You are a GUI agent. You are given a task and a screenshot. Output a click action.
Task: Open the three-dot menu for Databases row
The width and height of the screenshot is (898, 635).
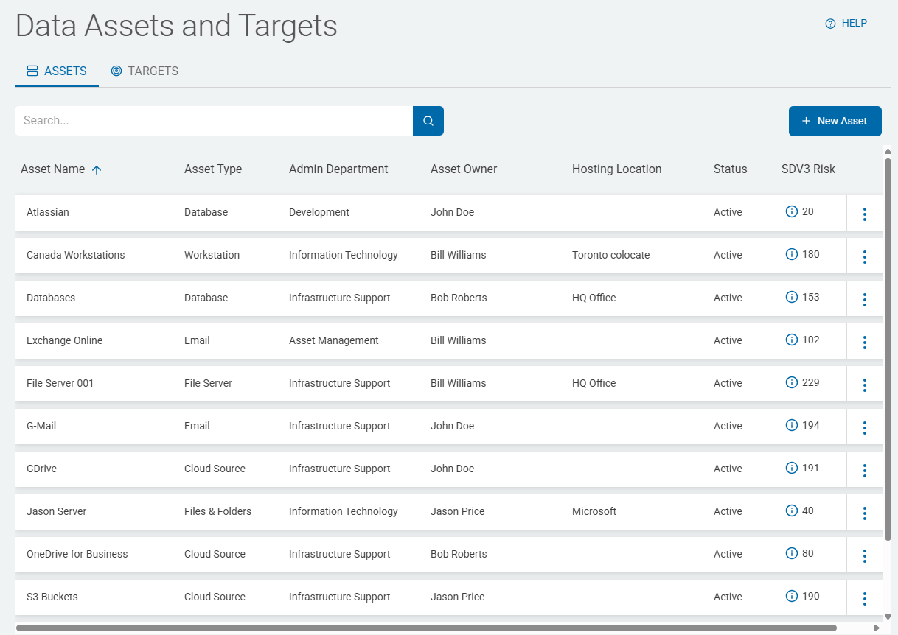864,300
